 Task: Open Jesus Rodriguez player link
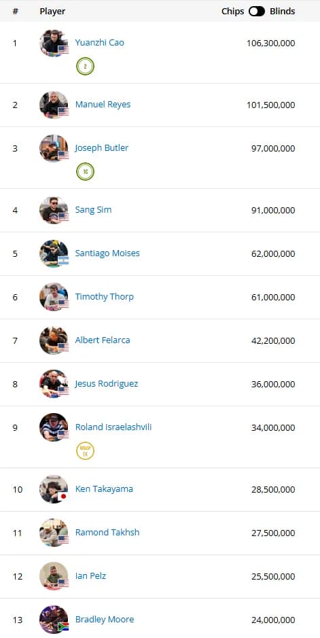[107, 384]
